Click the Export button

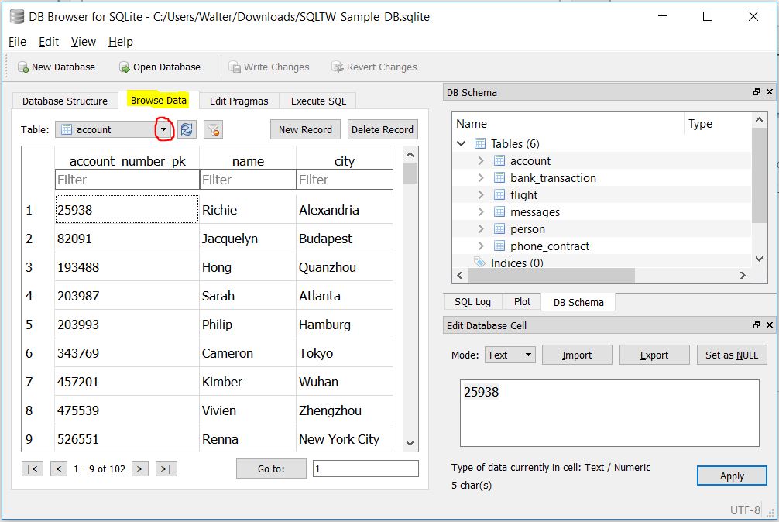654,355
